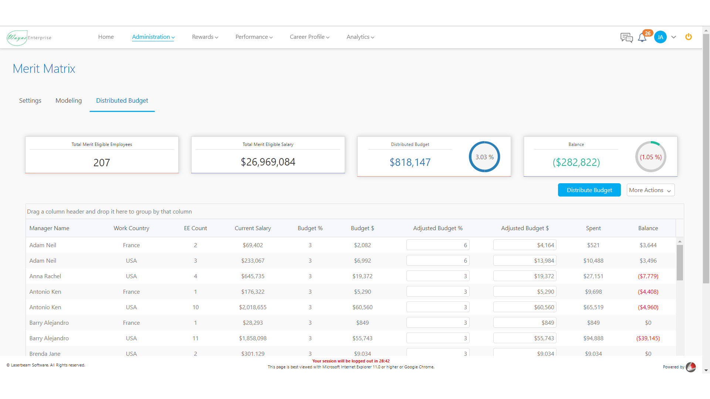710x399 pixels.
Task: Click the page scrollbar down arrow
Action: (x=706, y=370)
